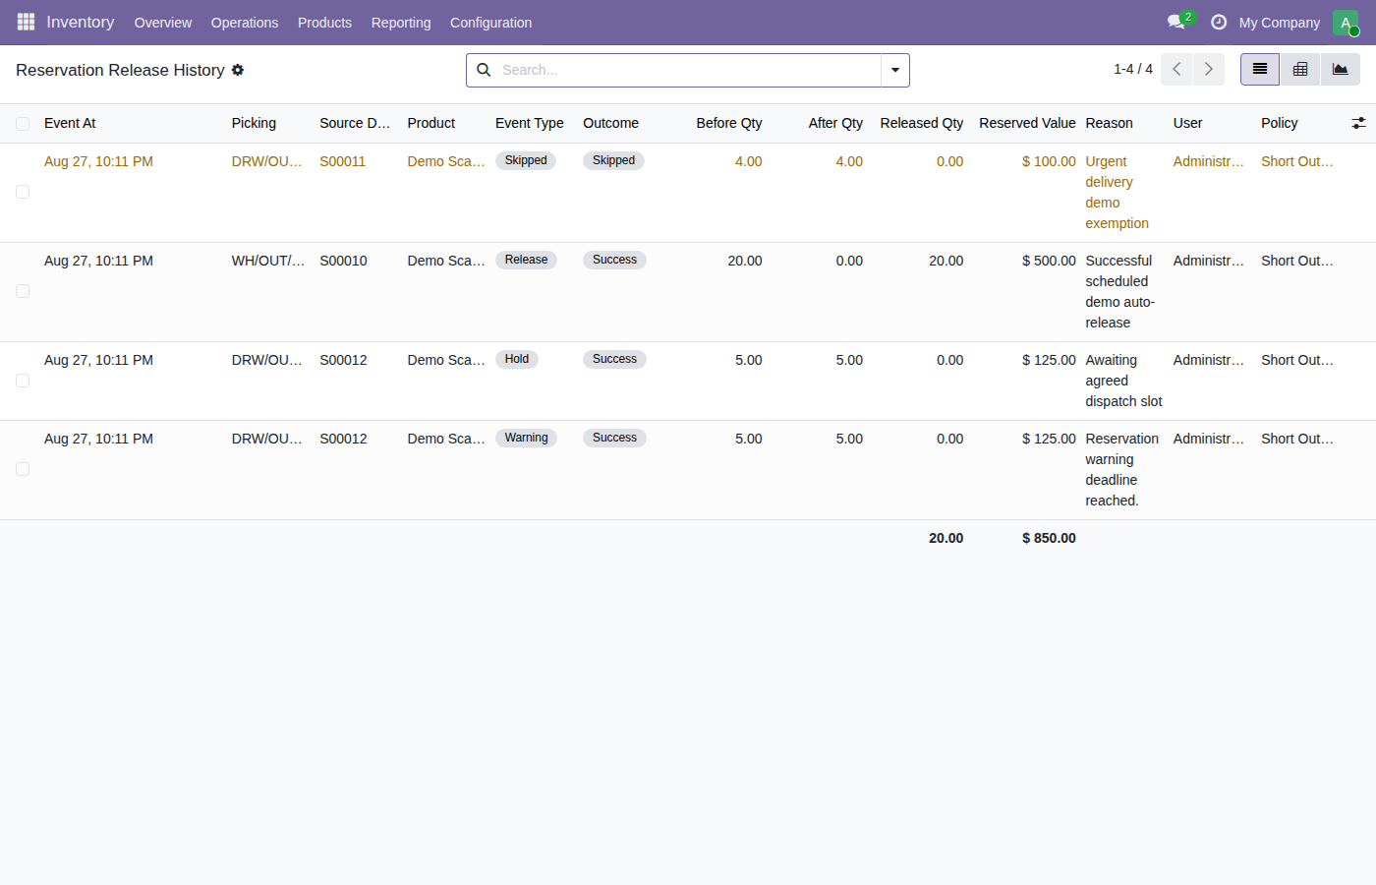Click the 'Awaiting agreed dispatch slot' reason
Image resolution: width=1376 pixels, height=885 pixels.
[x=1123, y=381]
